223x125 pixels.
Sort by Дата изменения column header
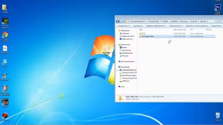(x=180, y=30)
